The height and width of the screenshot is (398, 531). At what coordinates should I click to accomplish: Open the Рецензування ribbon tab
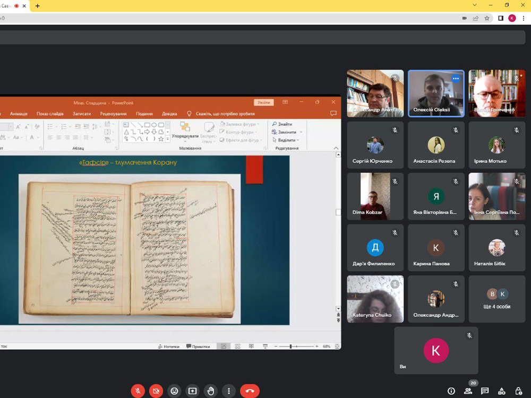point(113,114)
